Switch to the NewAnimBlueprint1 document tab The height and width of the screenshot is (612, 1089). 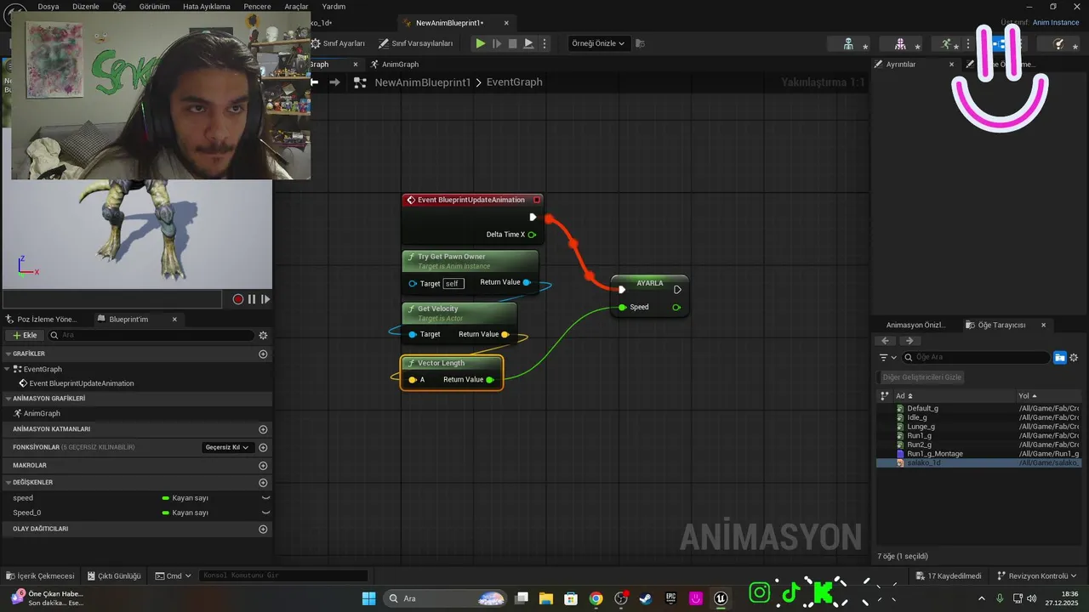[449, 23]
